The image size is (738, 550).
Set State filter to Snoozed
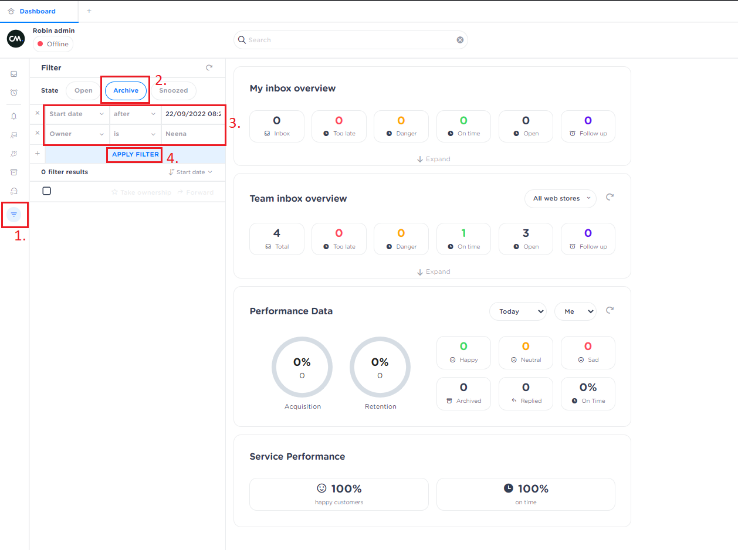tap(174, 91)
